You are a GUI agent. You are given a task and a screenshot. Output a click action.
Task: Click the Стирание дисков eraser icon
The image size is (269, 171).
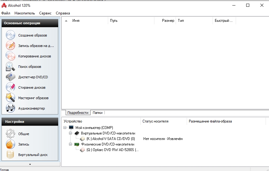click(x=10, y=87)
